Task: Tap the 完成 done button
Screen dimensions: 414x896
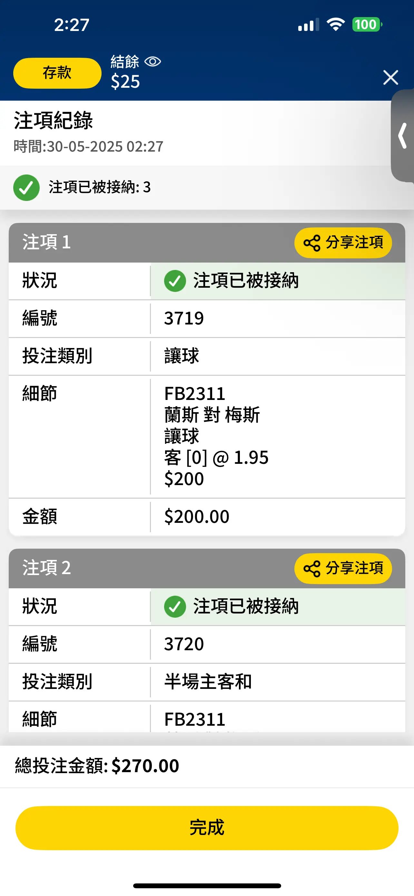Action: (x=207, y=828)
